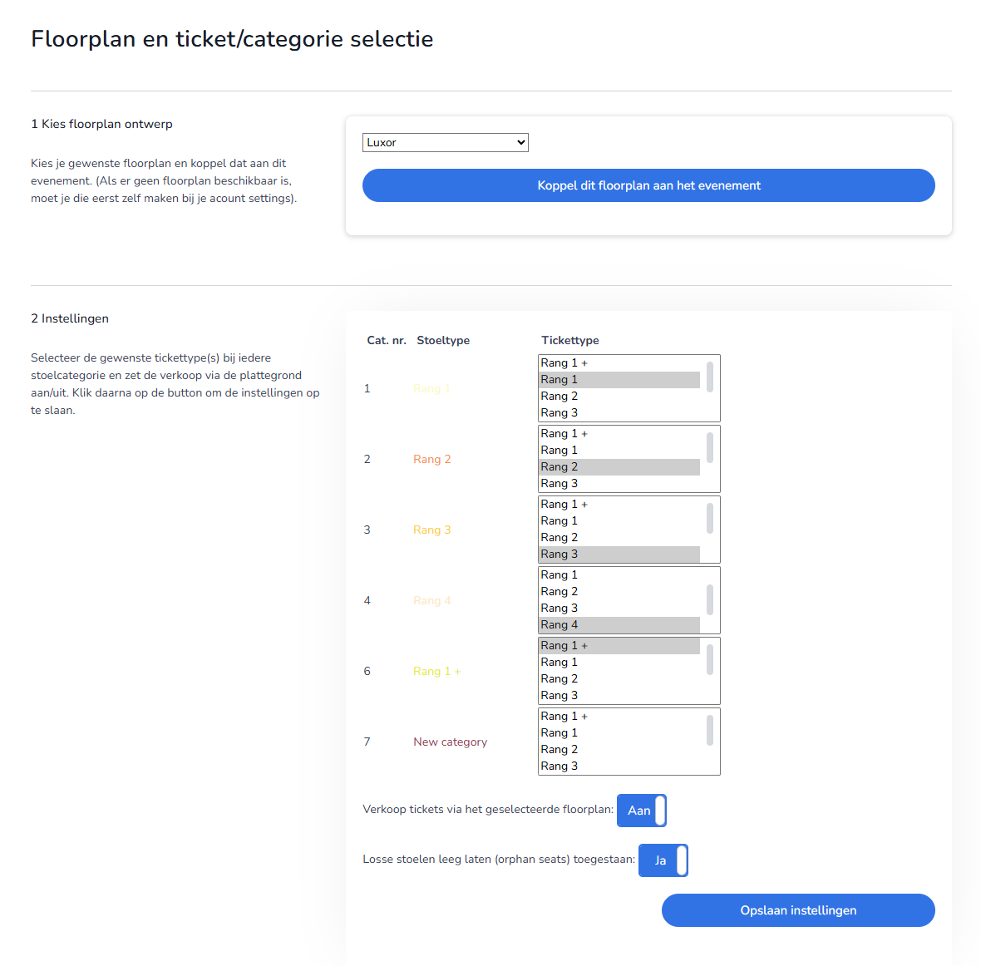Select 'Rang 2' in category 3 ticket list

tap(619, 538)
